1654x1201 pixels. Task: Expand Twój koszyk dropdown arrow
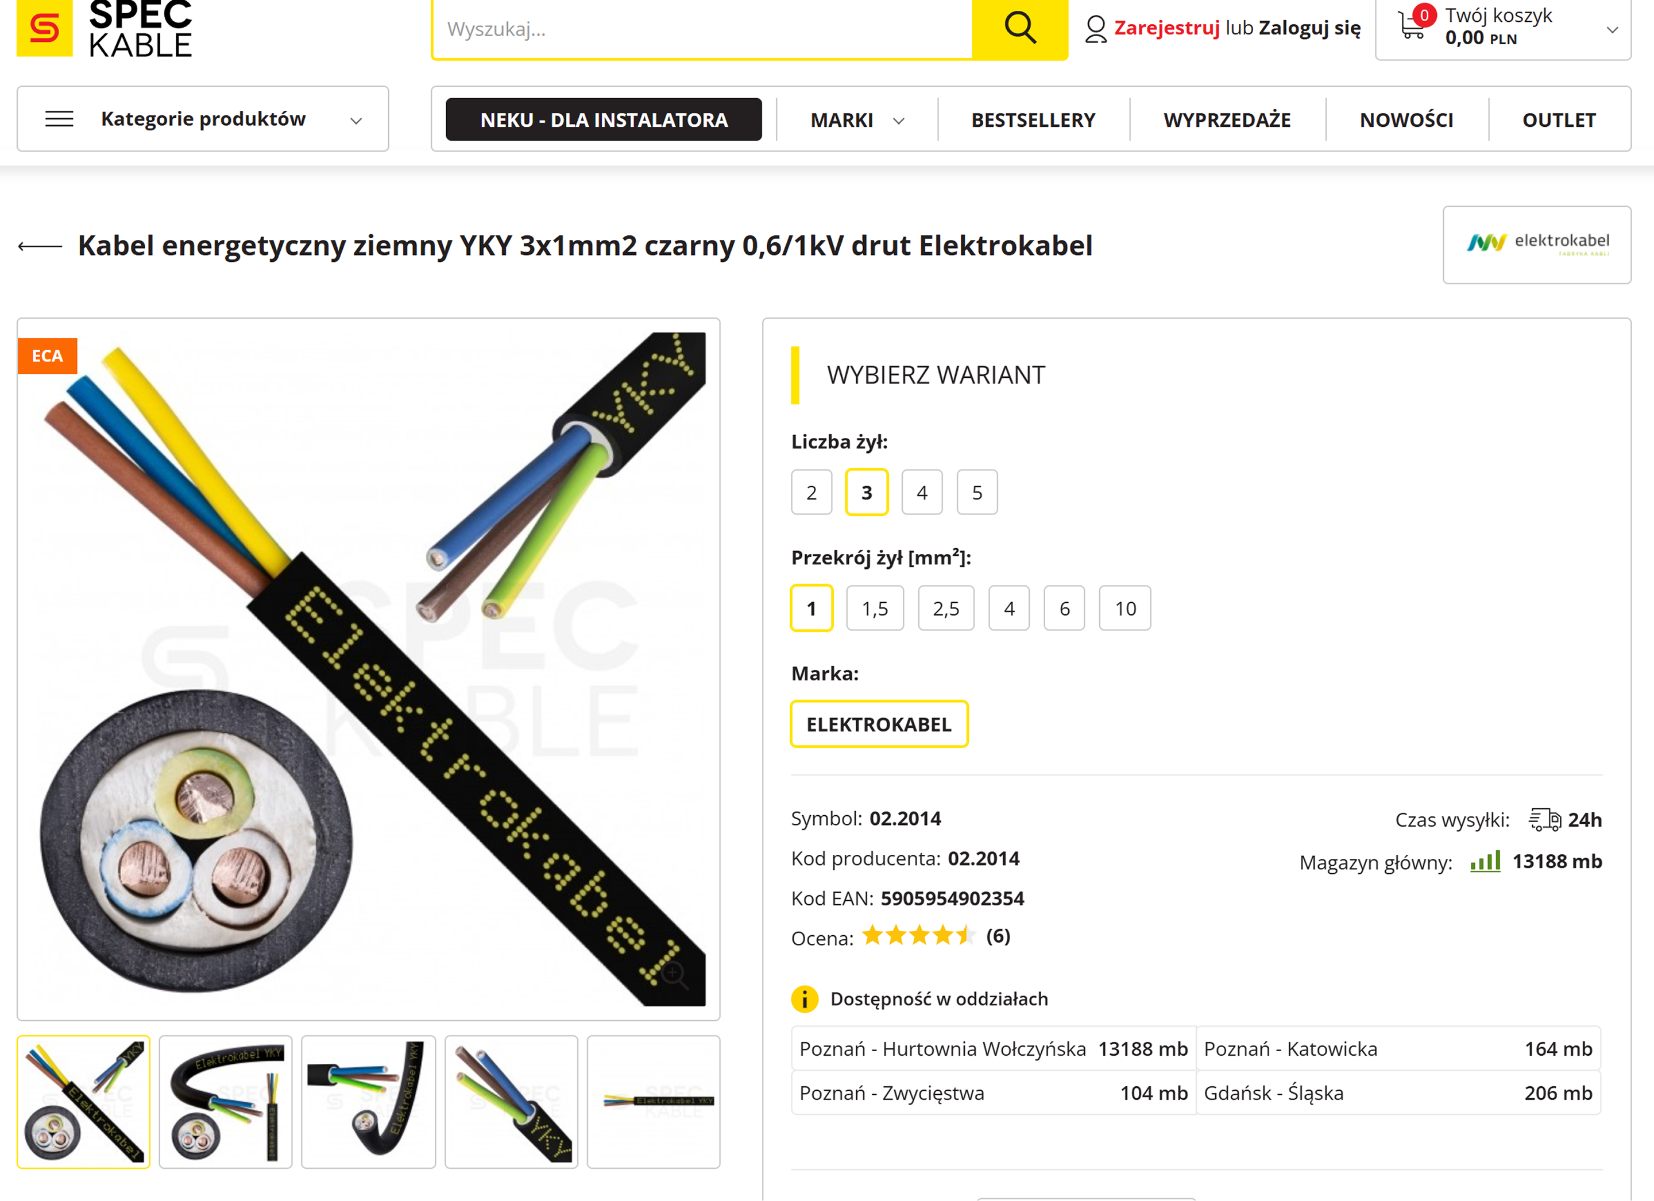1613,30
